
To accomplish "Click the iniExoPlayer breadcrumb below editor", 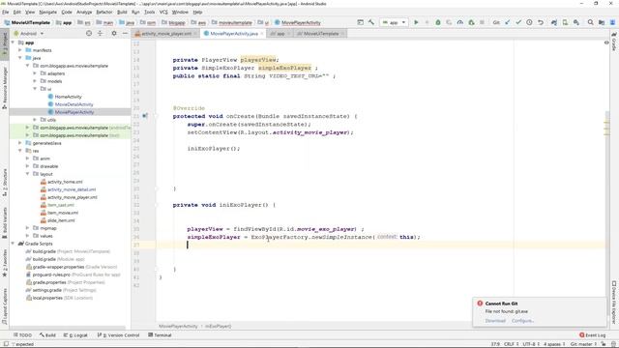I will [x=218, y=327].
